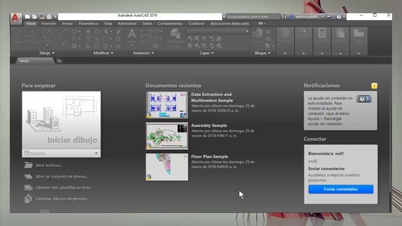Pin the Assembly Sample recent document
Image resolution: width=402 pixels, height=226 pixels.
coord(185,126)
